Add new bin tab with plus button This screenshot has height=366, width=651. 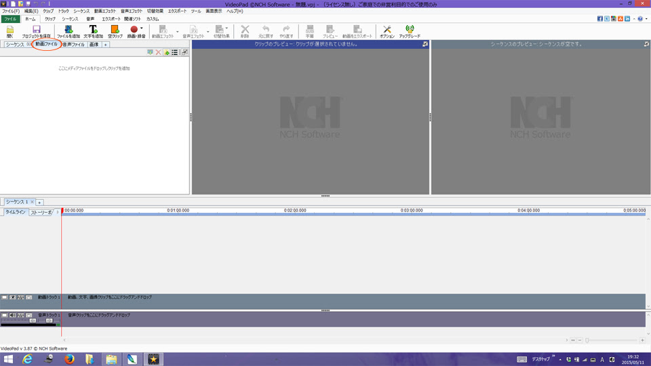[106, 45]
